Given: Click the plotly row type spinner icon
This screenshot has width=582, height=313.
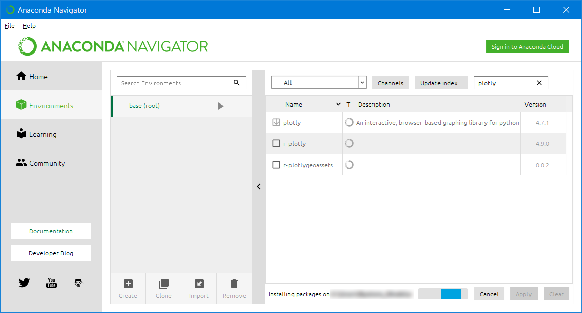Looking at the screenshot, I should 349,122.
